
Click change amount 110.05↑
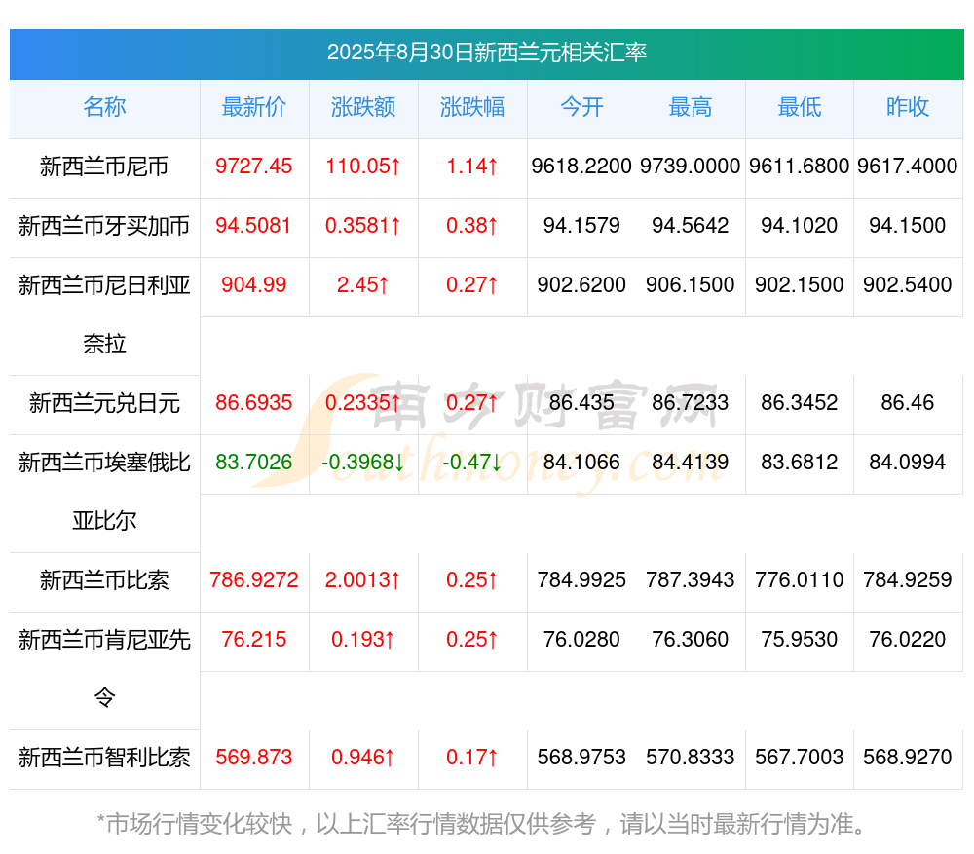tap(362, 167)
